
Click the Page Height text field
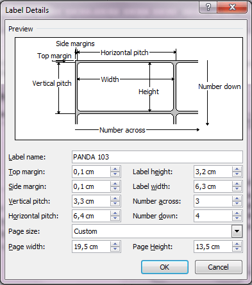tap(213, 247)
